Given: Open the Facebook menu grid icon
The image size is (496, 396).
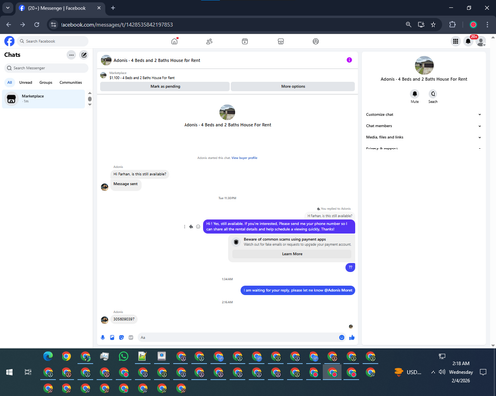Looking at the screenshot, I should point(455,41).
